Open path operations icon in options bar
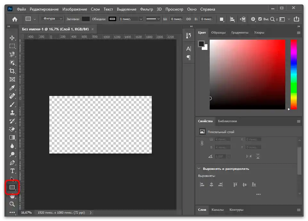308x221 pixels. click(x=222, y=19)
